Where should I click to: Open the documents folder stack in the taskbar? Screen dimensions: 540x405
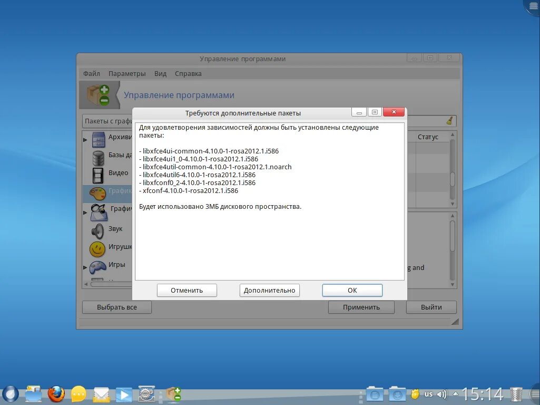375,394
